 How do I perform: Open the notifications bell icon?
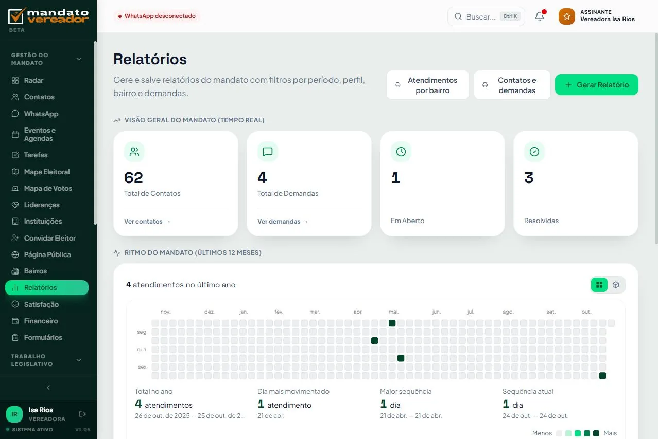click(x=540, y=16)
